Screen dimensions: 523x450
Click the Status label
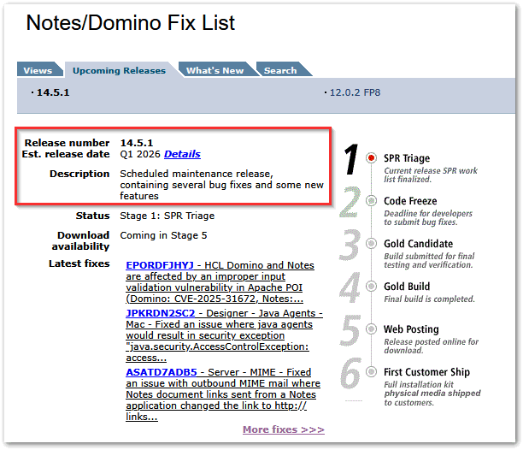pyautogui.click(x=92, y=216)
